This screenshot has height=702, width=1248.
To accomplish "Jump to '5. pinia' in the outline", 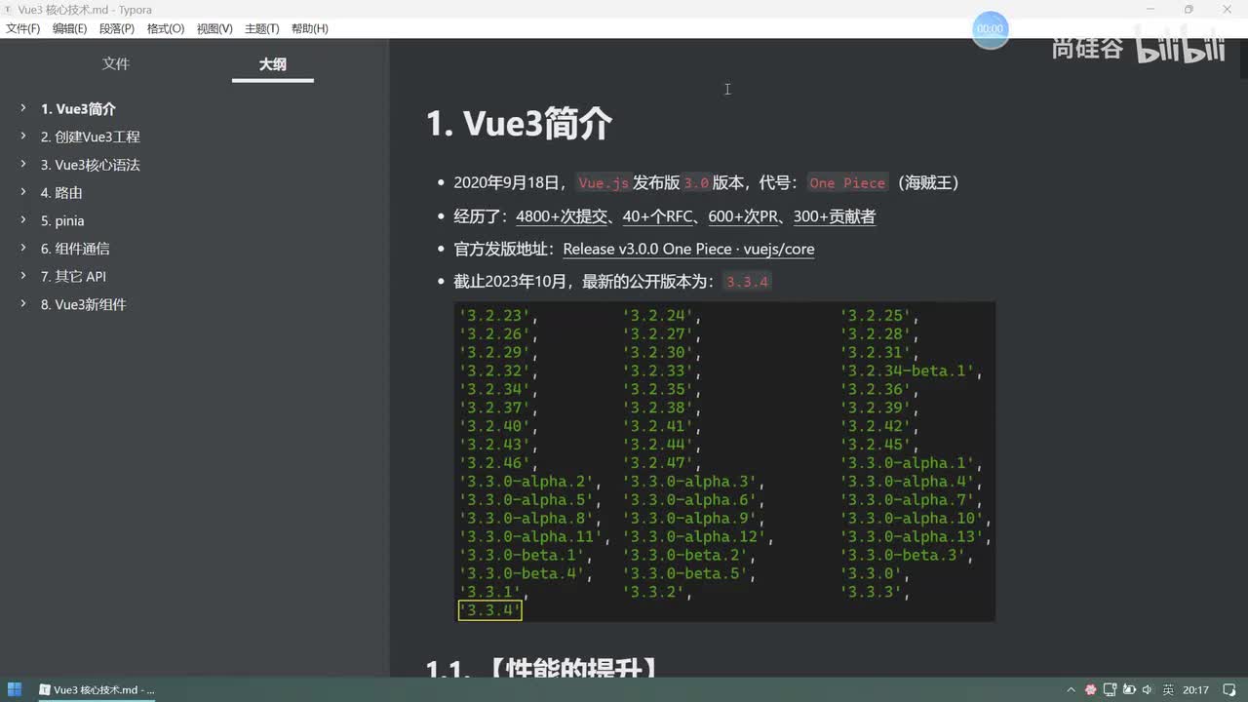I will 62,221.
